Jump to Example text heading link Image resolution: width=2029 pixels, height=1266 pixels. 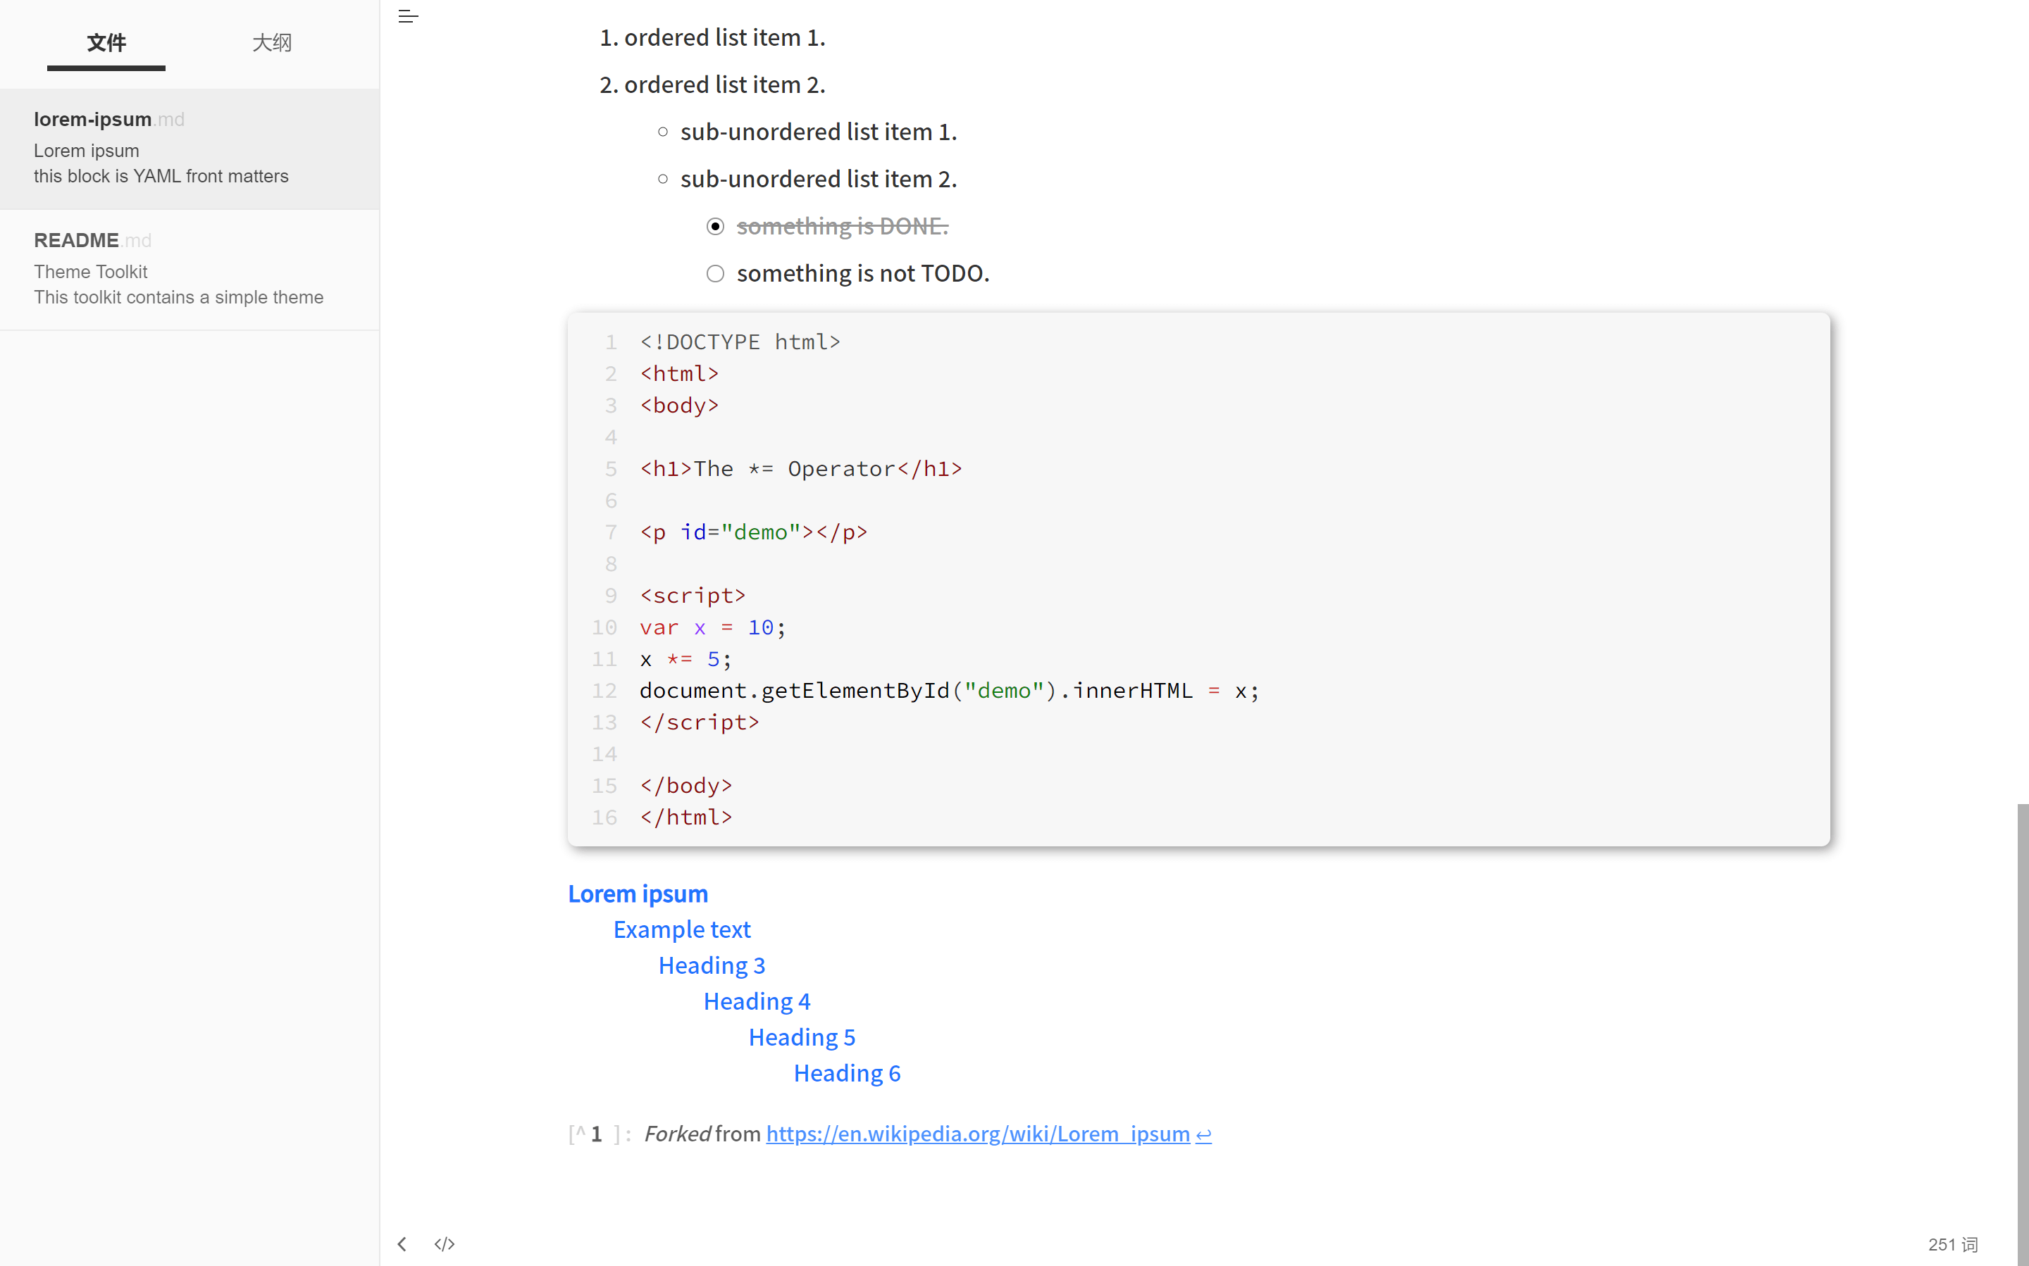681,929
